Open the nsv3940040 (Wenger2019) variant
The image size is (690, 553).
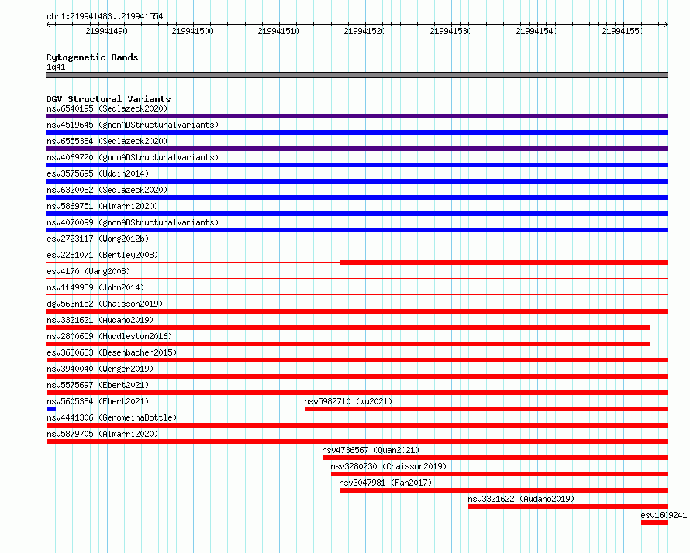(x=100, y=369)
